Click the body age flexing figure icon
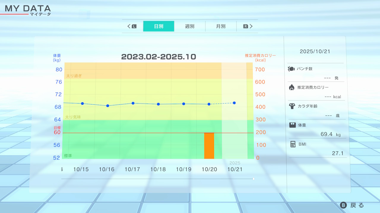This screenshot has height=213, width=380. click(292, 106)
